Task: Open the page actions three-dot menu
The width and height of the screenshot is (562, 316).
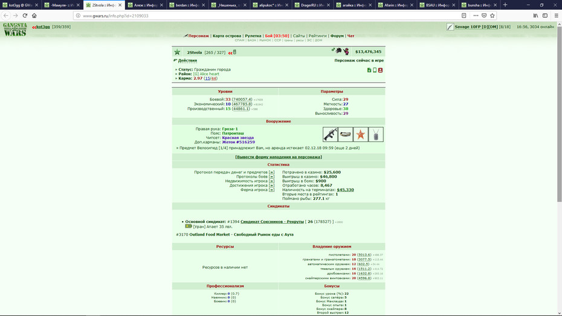Action: click(x=476, y=15)
